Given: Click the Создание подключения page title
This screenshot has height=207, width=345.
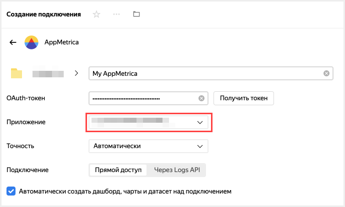Looking at the screenshot, I should click(43, 14).
